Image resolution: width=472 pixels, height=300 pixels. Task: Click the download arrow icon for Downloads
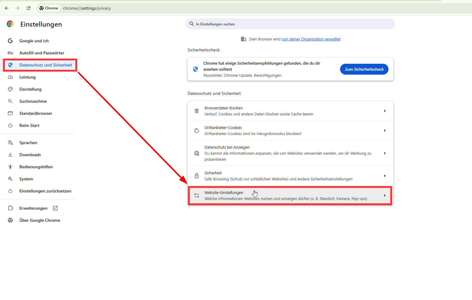coord(10,155)
